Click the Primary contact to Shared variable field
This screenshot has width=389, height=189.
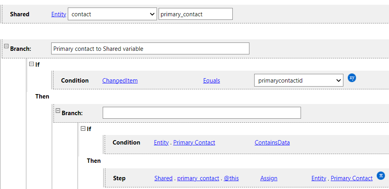150,48
